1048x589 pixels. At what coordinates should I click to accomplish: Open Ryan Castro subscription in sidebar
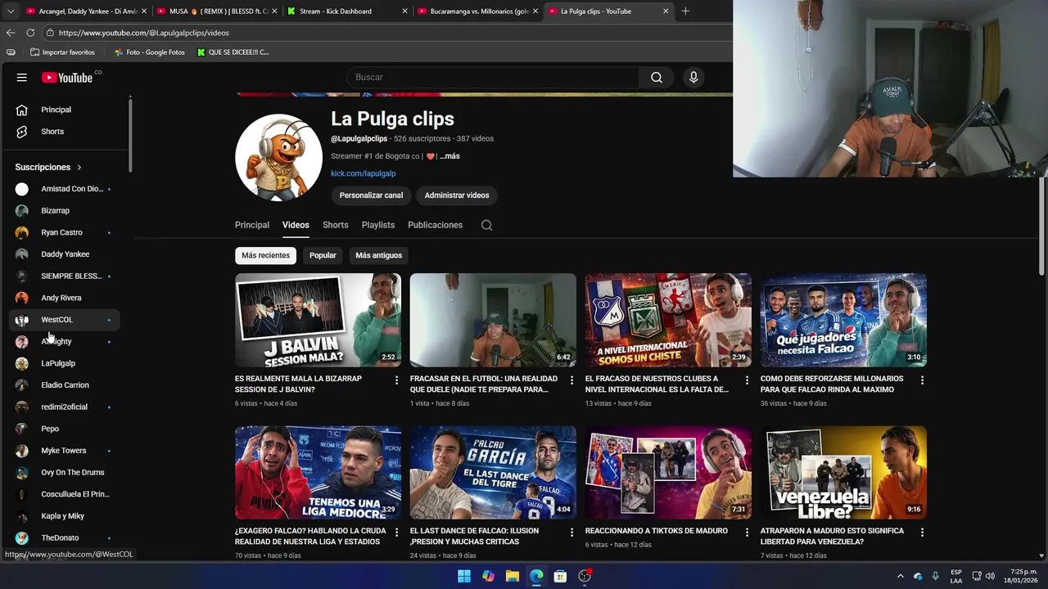click(65, 232)
